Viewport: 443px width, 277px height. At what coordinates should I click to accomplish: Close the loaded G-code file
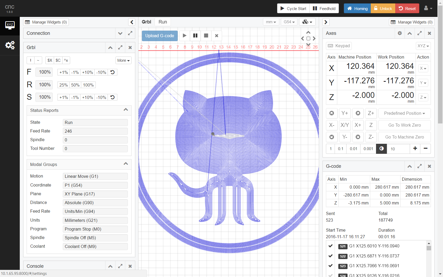217,36
